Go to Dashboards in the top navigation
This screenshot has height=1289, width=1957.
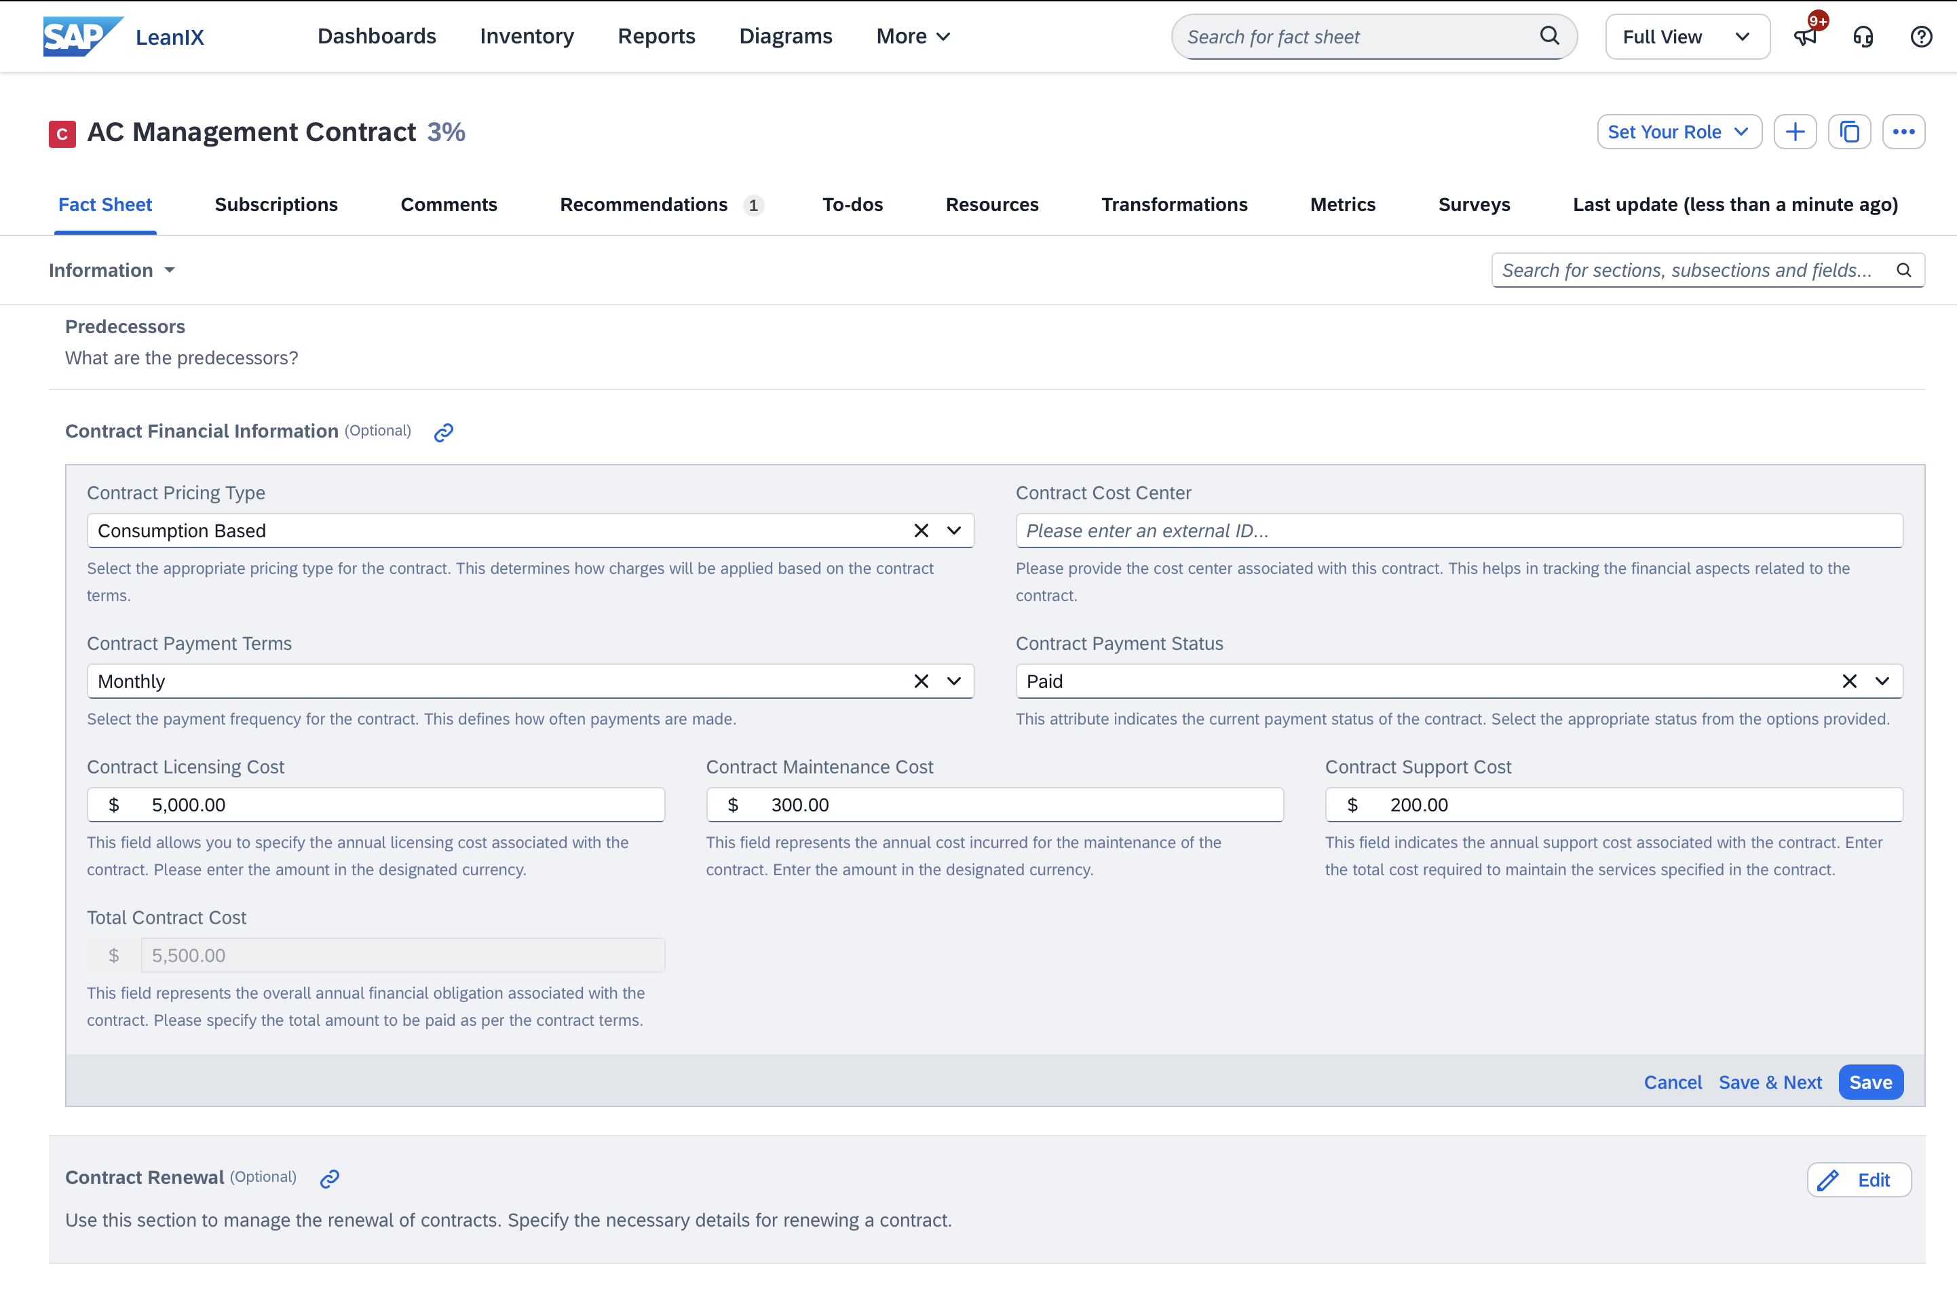(377, 36)
